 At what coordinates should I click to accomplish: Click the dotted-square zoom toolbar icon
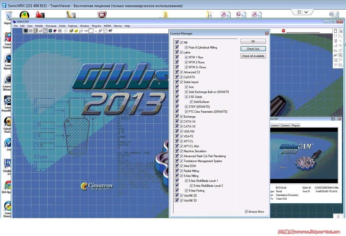[45, 31]
